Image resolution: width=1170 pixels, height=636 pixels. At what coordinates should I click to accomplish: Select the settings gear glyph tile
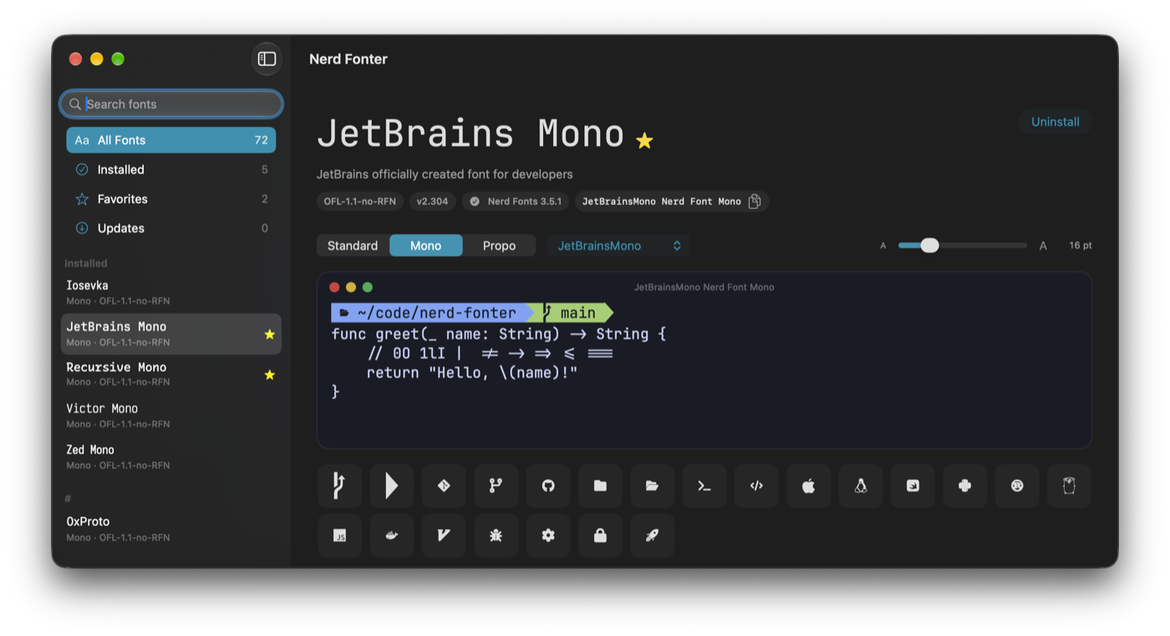[548, 536]
